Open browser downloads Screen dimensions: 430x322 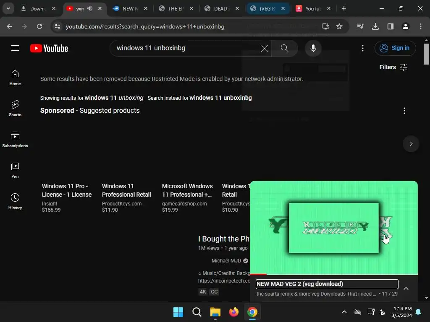(x=375, y=26)
